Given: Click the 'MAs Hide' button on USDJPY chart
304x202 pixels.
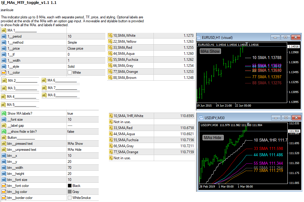Looking at the screenshot, I should click(213, 138).
